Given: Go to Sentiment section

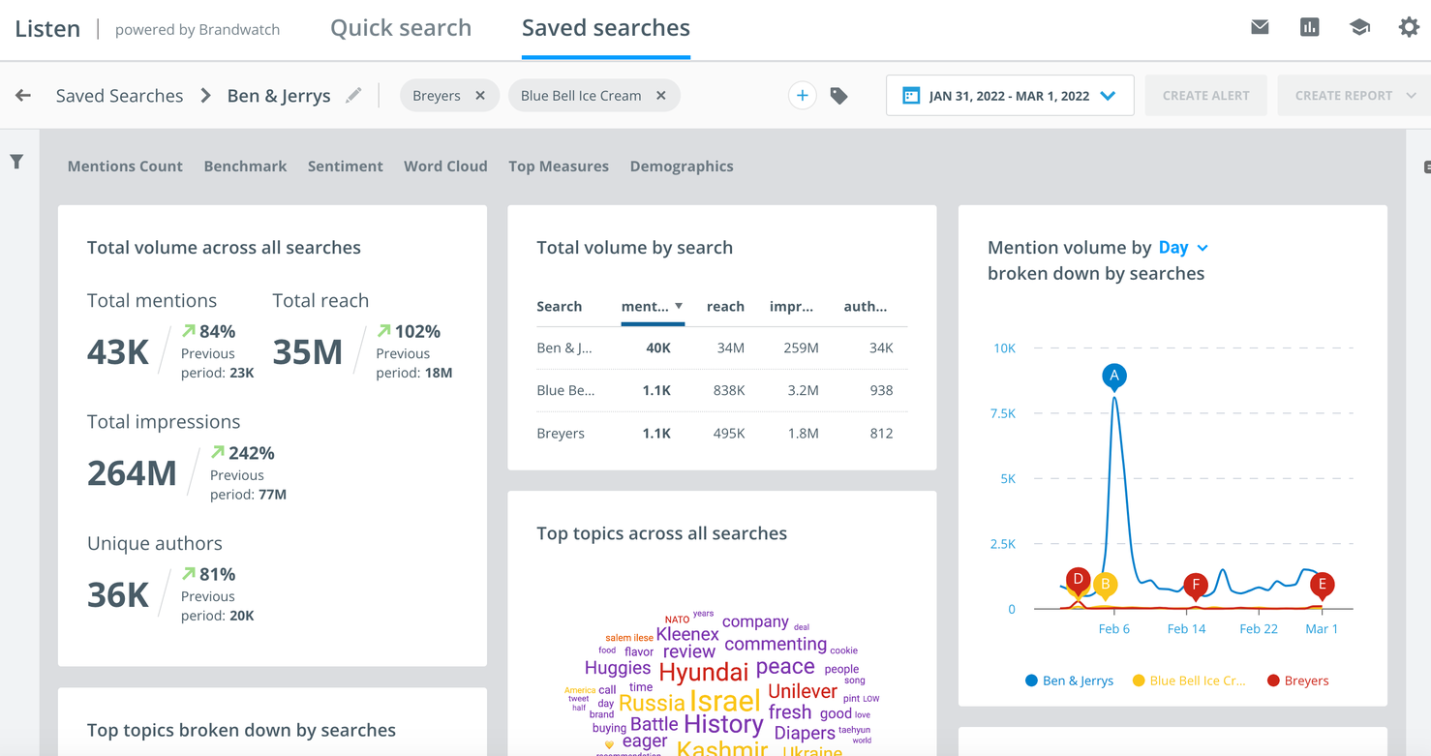Looking at the screenshot, I should [x=346, y=166].
